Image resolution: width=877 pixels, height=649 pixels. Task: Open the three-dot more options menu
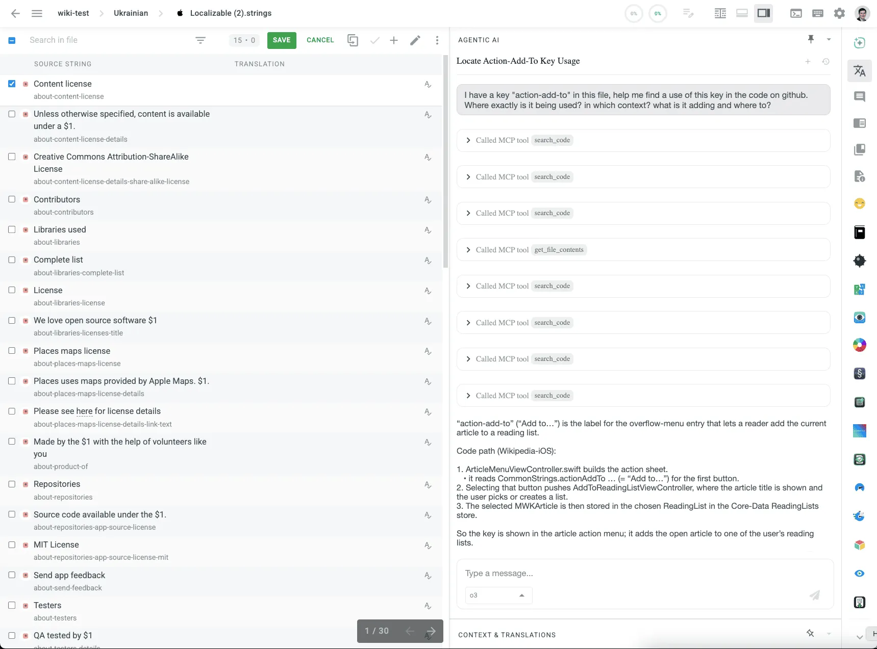coord(437,40)
